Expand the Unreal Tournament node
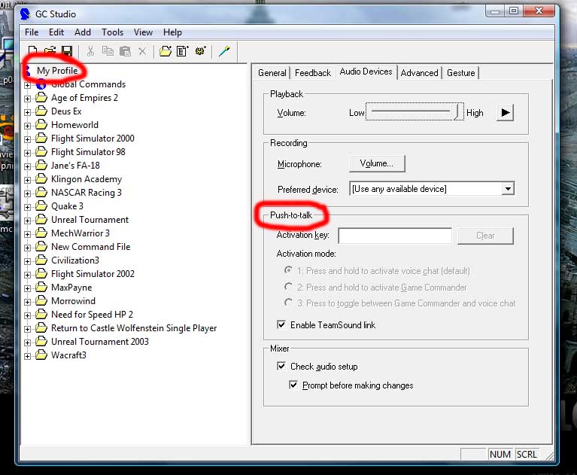This screenshot has height=475, width=577. (28, 221)
